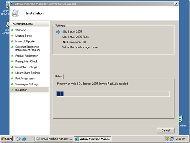This screenshot has width=190, height=143.
Task: Click green dot beside Summary of Settings
Action: (12, 84)
